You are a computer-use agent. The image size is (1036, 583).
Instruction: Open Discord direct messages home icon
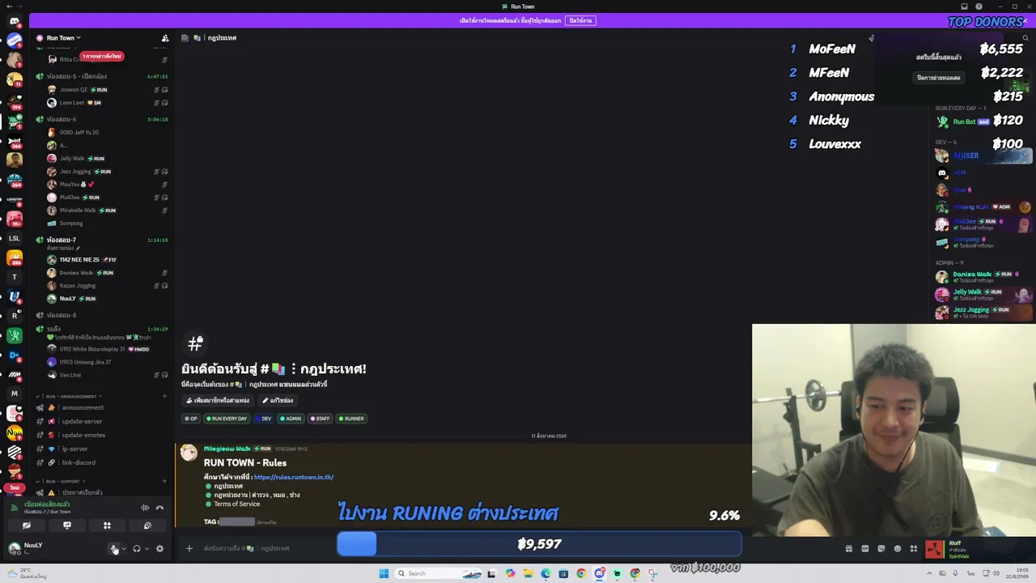(x=15, y=22)
